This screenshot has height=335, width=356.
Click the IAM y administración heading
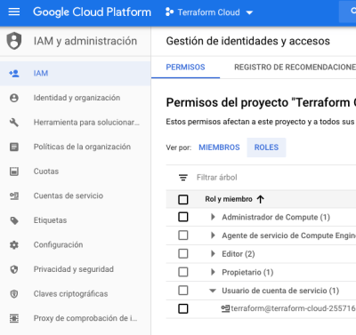(x=85, y=41)
